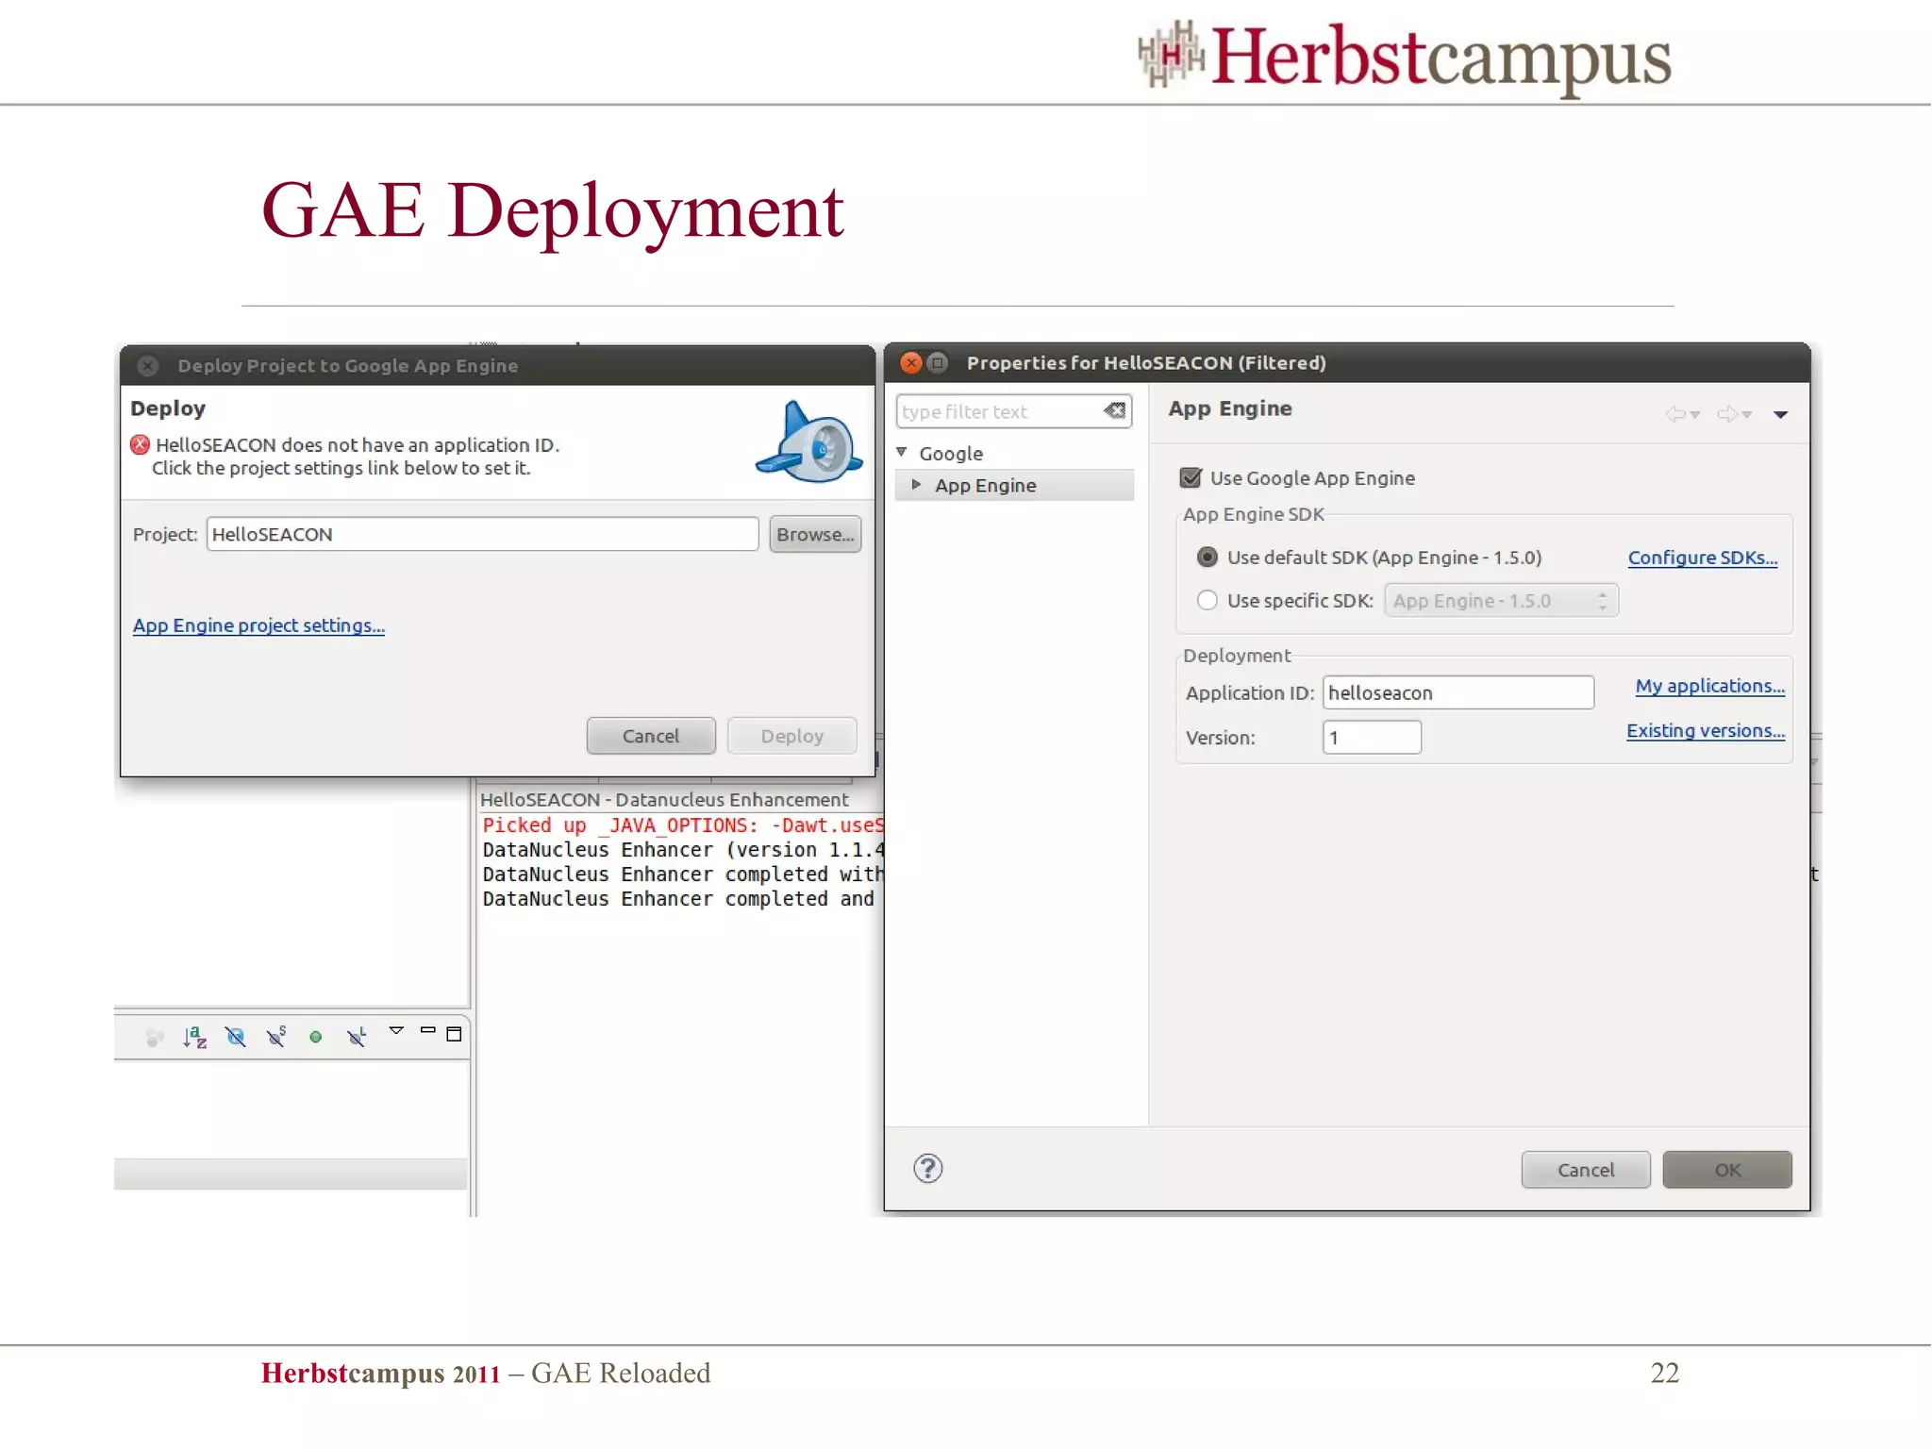Click the App Engine SDK group label
Image resolution: width=1932 pixels, height=1449 pixels.
1254,514
